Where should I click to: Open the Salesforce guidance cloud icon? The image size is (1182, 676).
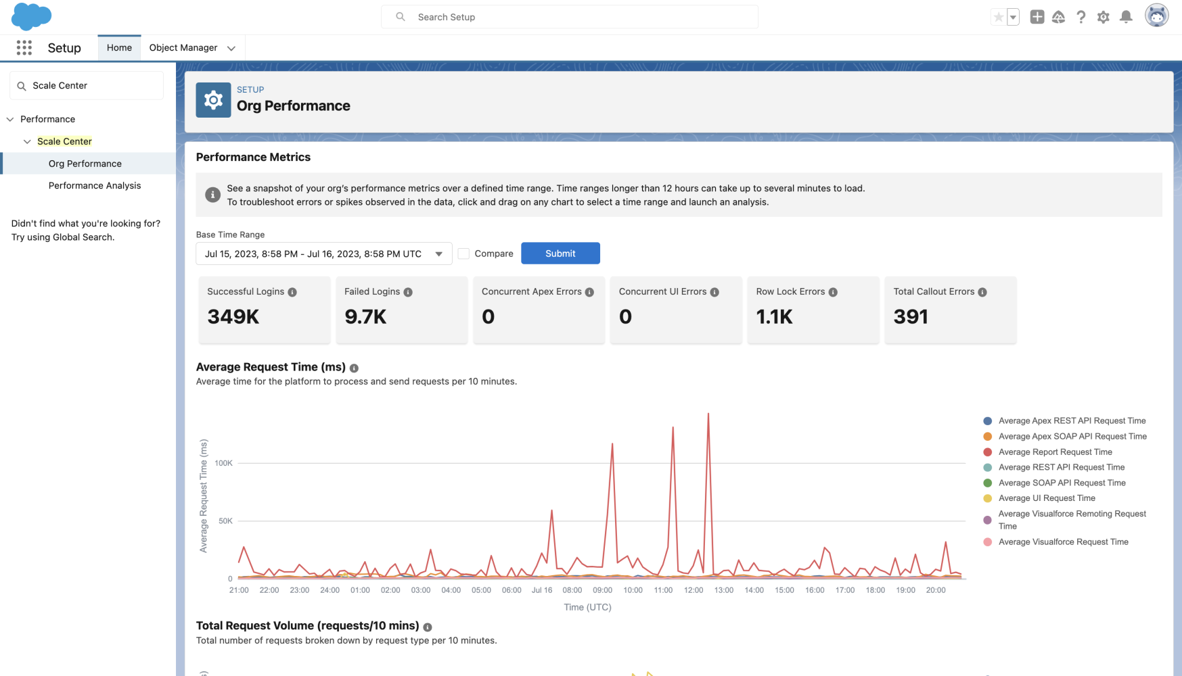[x=1059, y=17]
